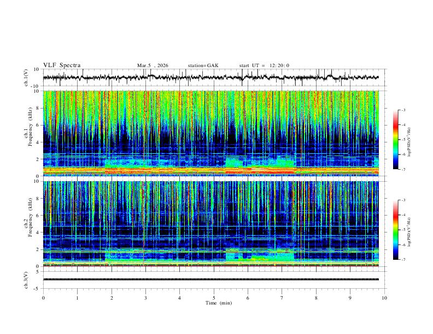The width and height of the screenshot is (433, 334).
Task: Click "-3" tick on ch.1 color bar
Action: tap(403, 110)
